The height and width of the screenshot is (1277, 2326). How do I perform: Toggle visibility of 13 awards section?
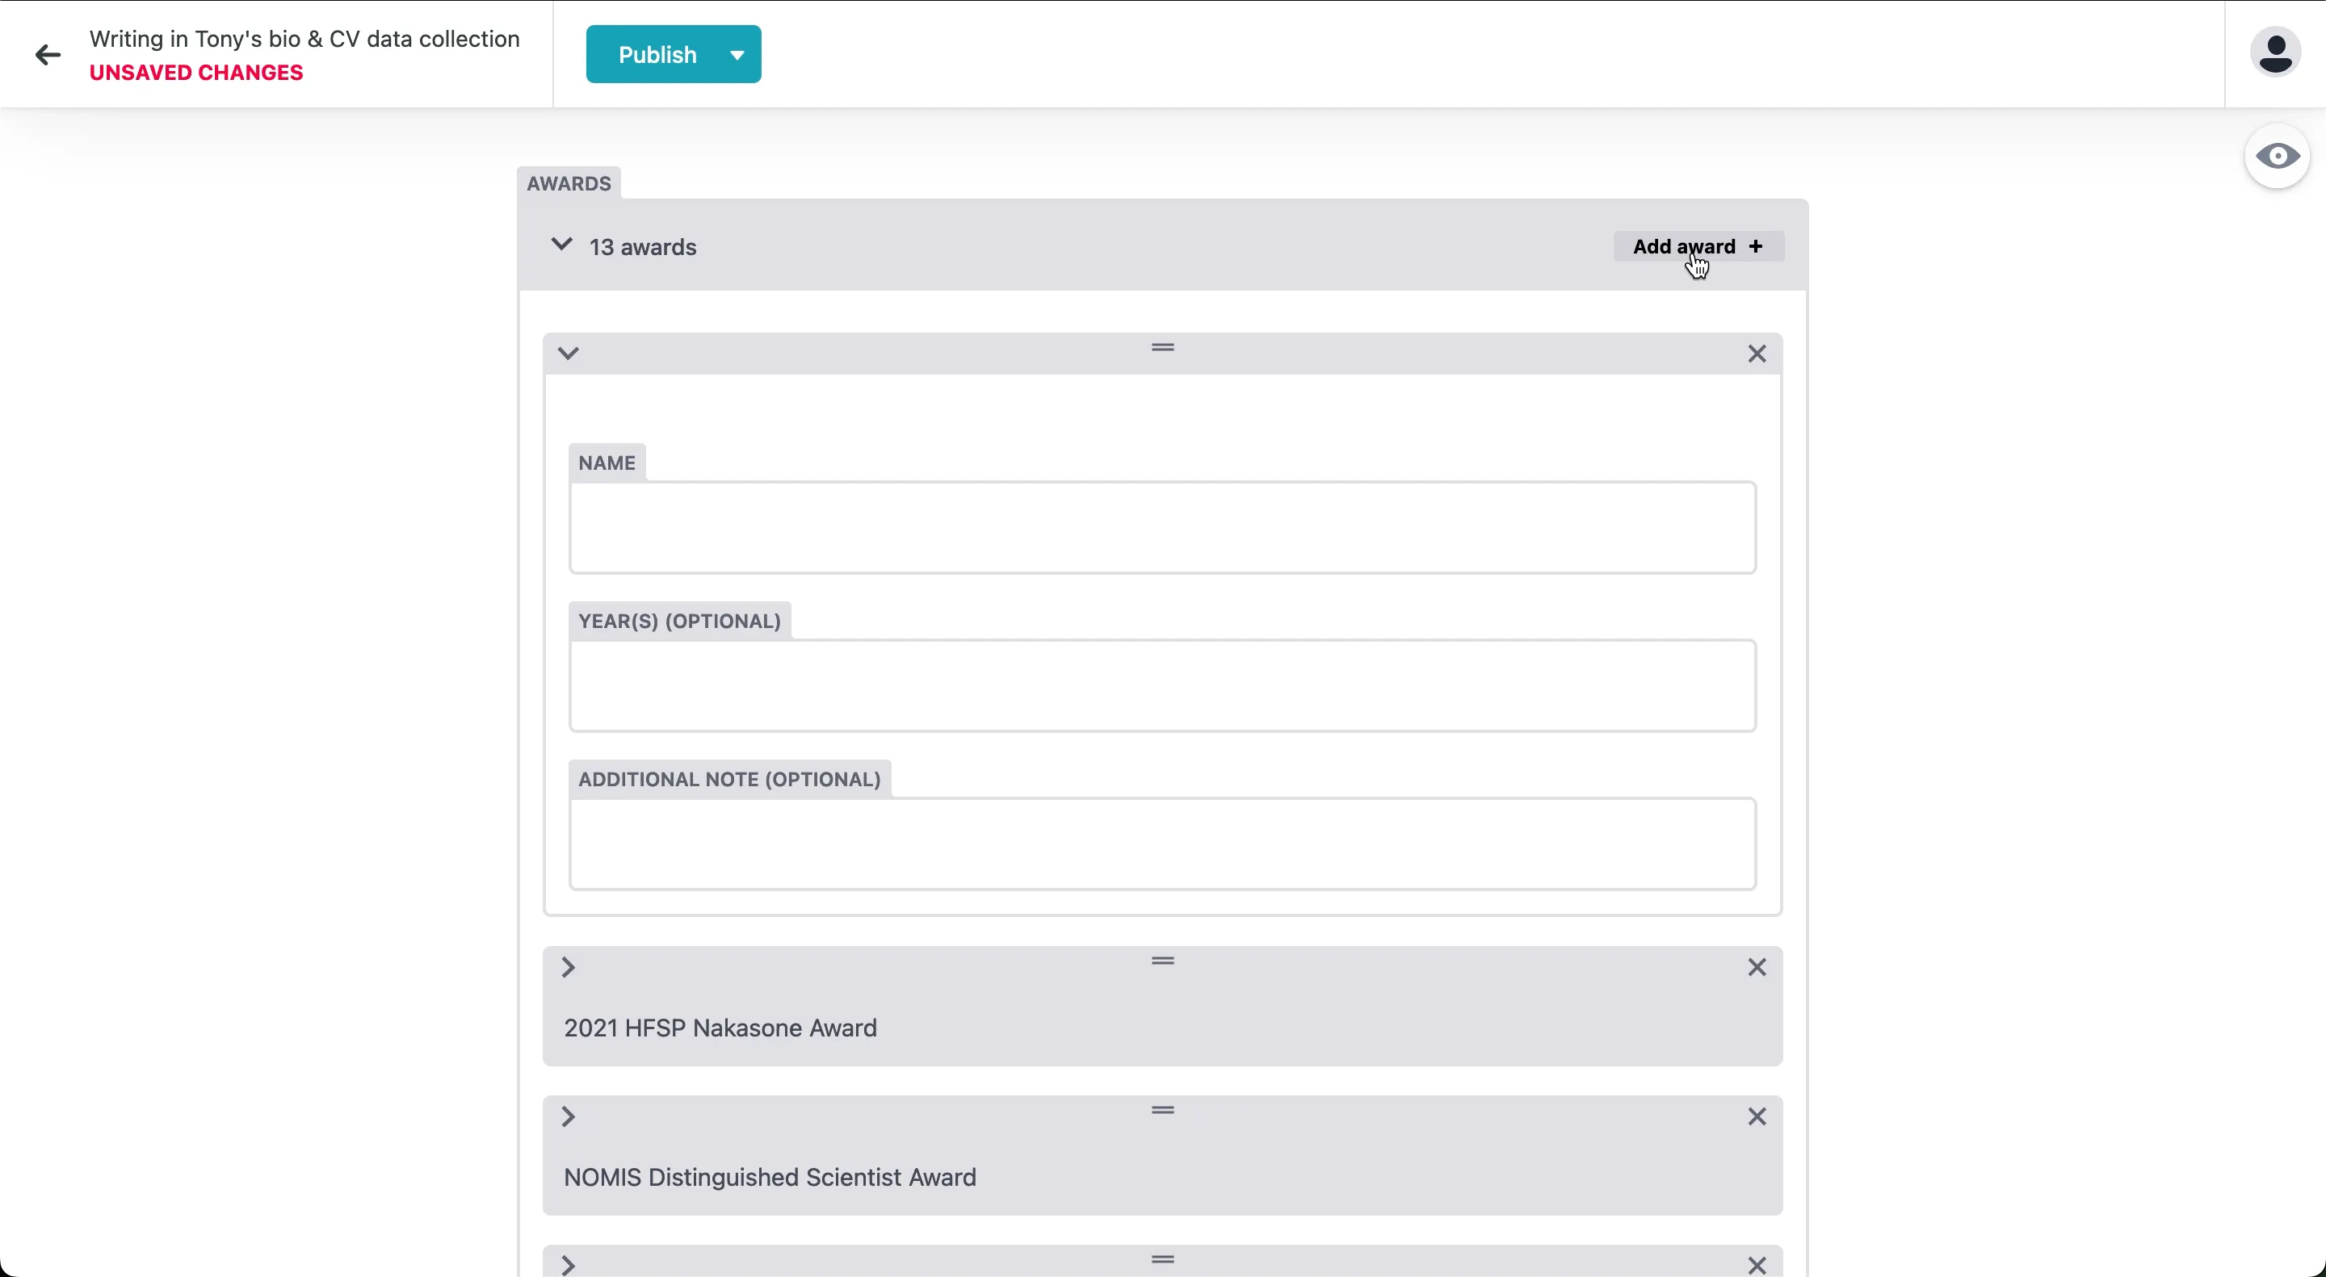coord(563,244)
